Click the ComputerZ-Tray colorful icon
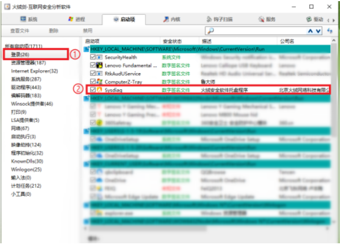The width and height of the screenshot is (341, 245). tap(100, 82)
